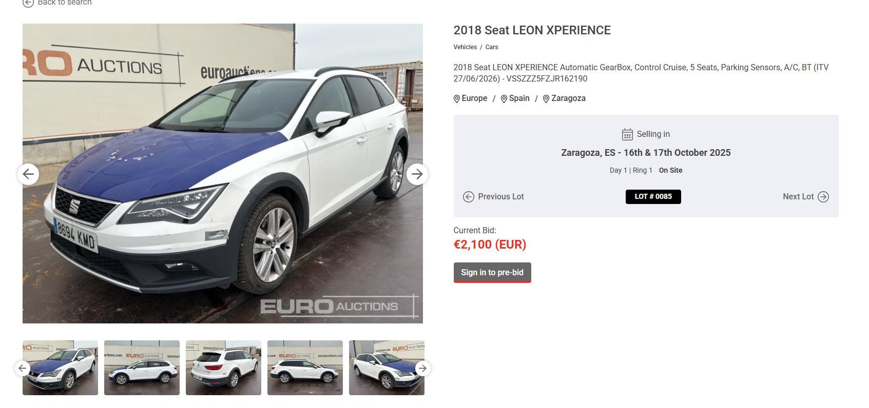Image resolution: width=869 pixels, height=408 pixels.
Task: Advance thumbnail strip with right arrow
Action: click(422, 368)
